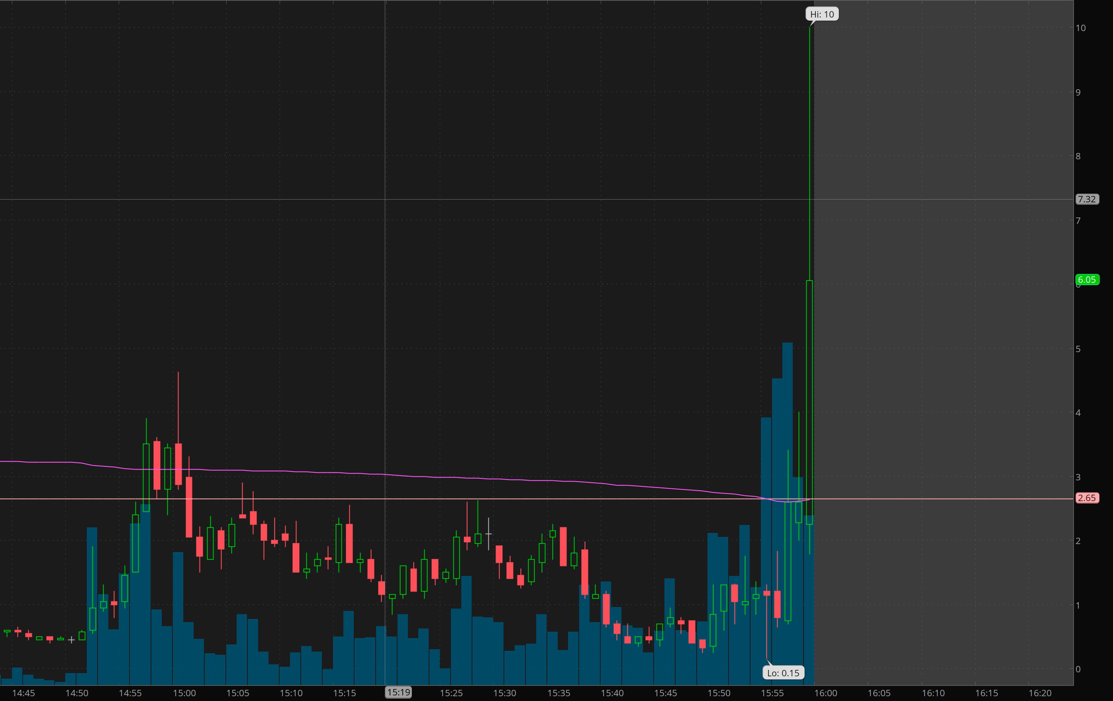Click the 5 label on price axis

(x=1078, y=349)
